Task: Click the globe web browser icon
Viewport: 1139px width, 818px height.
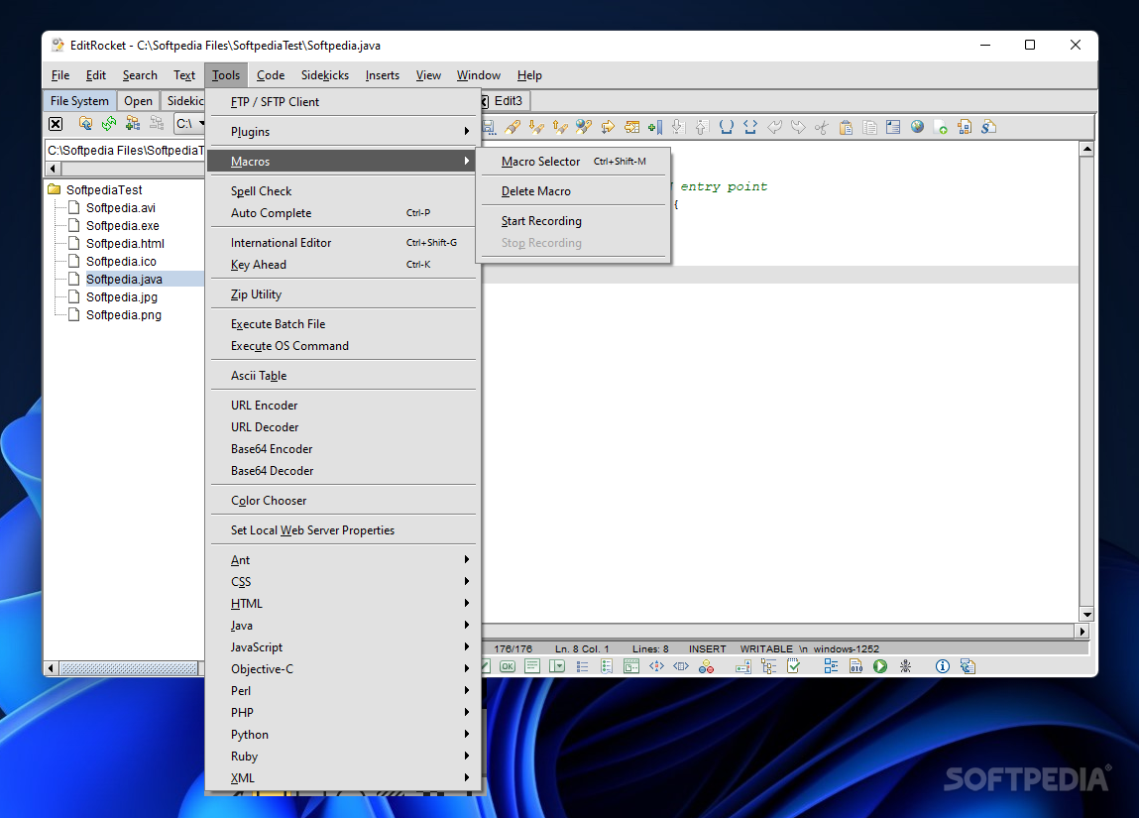Action: [918, 126]
